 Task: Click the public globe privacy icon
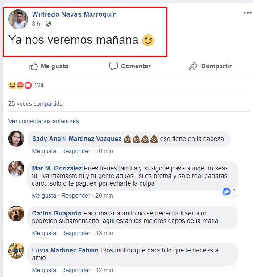coord(48,24)
